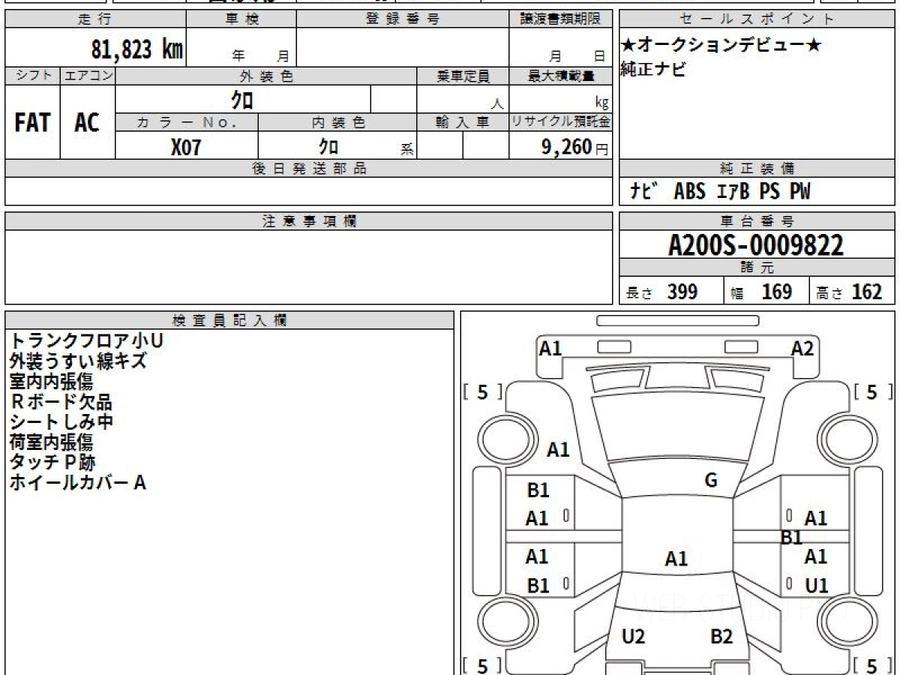Click the U1 mark on the car diagram
This screenshot has width=900, height=675.
tap(816, 586)
